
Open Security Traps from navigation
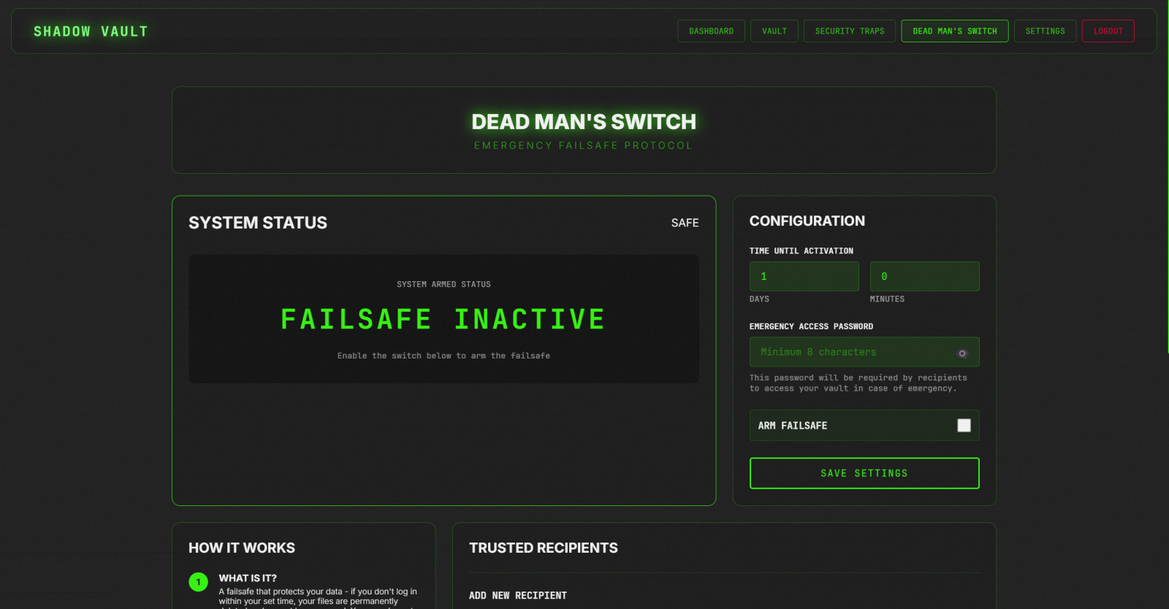[849, 31]
